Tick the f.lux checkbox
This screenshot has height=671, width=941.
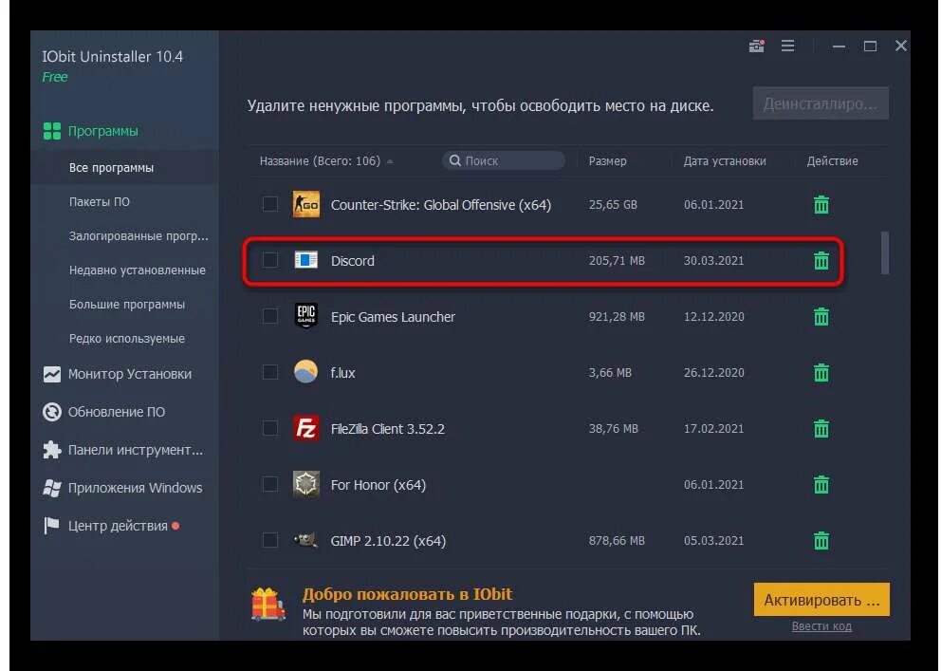click(x=270, y=373)
